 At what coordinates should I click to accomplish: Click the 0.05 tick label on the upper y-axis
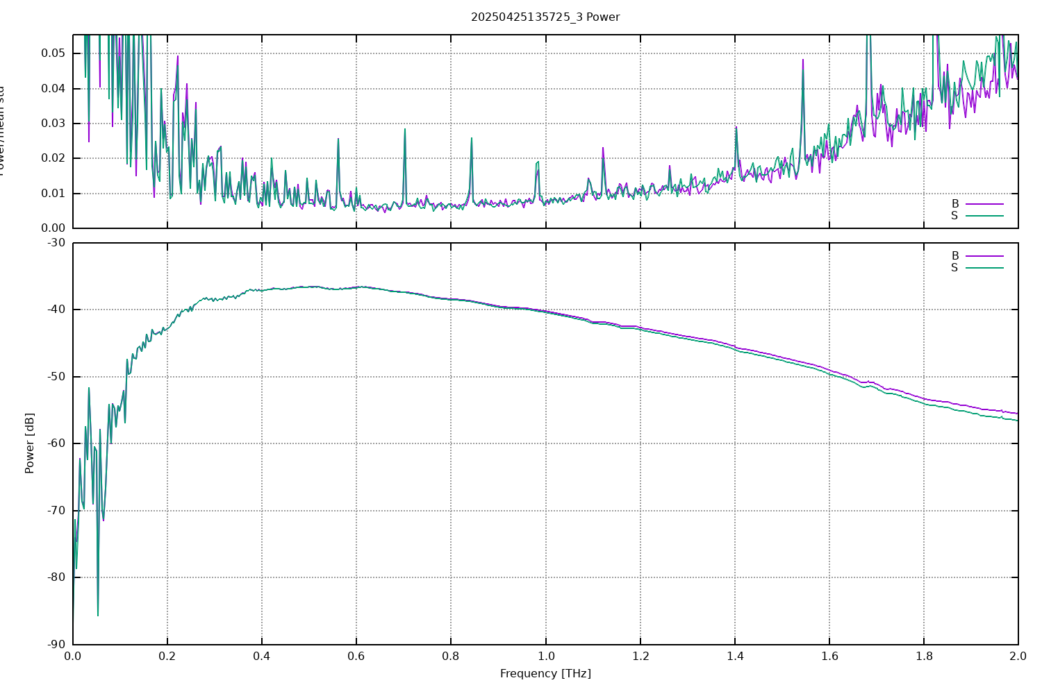click(x=53, y=53)
